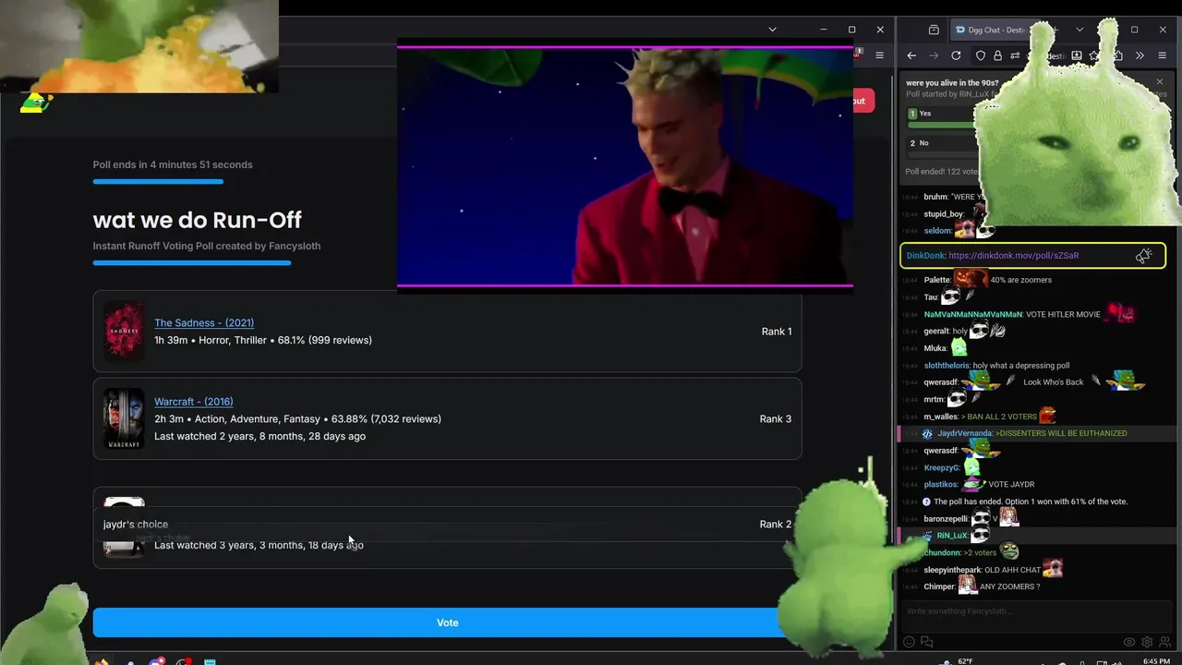This screenshot has width=1182, height=665.
Task: Click Rank 2 on jaydr's choice card
Action: [776, 525]
